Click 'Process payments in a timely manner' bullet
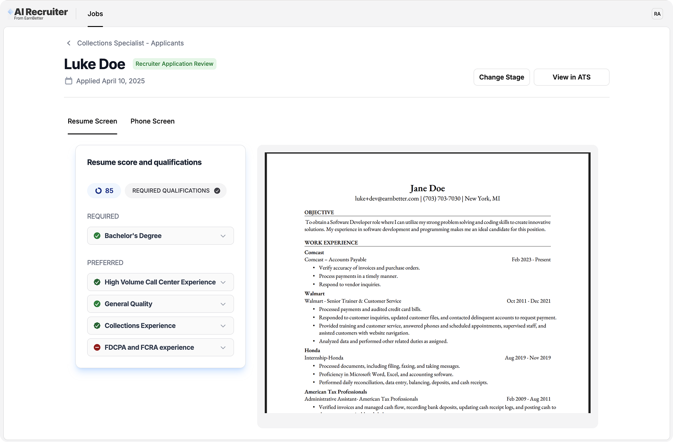 [x=359, y=276]
